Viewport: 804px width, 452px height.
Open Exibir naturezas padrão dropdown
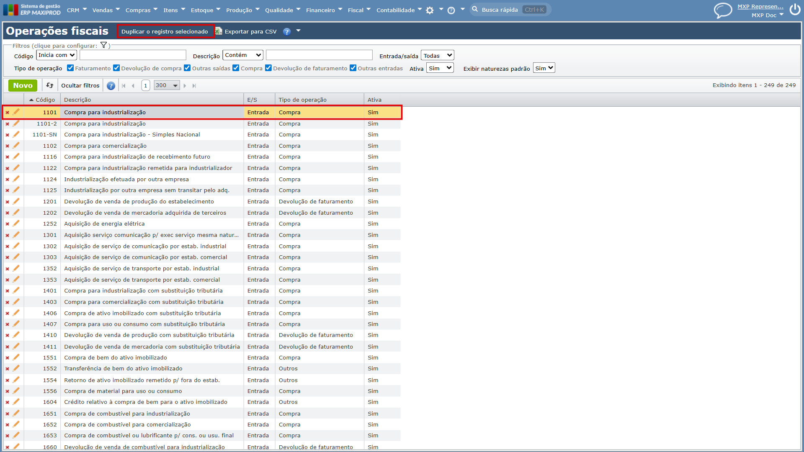click(x=544, y=68)
